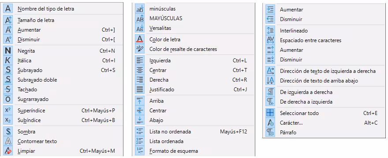Click the Color de resalte de caracteres icon
The height and width of the screenshot is (158, 388).
140,49
